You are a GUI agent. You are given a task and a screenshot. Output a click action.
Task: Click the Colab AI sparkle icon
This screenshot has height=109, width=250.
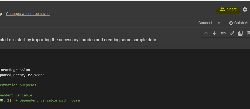pyautogui.click(x=231, y=23)
